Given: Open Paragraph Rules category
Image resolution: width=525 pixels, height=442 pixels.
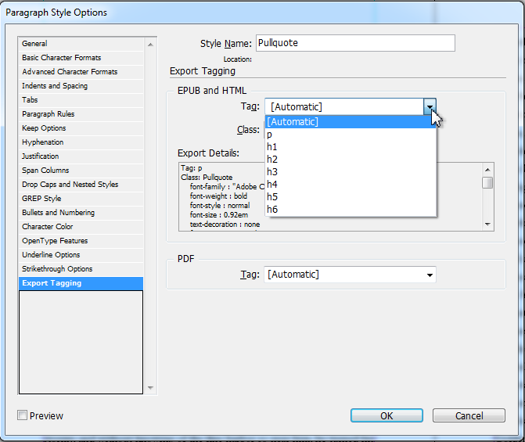Looking at the screenshot, I should coord(81,114).
